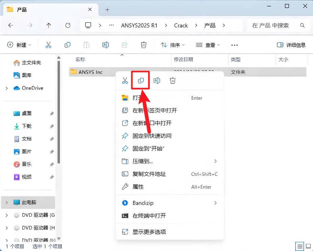Switch to the details list view in the status bar
This screenshot has width=313, height=251.
pyautogui.click(x=299, y=246)
